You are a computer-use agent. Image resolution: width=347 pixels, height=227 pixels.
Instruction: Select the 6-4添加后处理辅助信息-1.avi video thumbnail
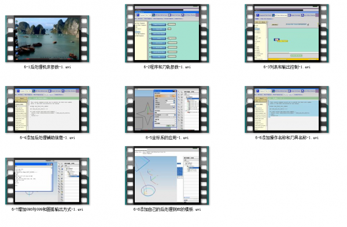[47, 110]
